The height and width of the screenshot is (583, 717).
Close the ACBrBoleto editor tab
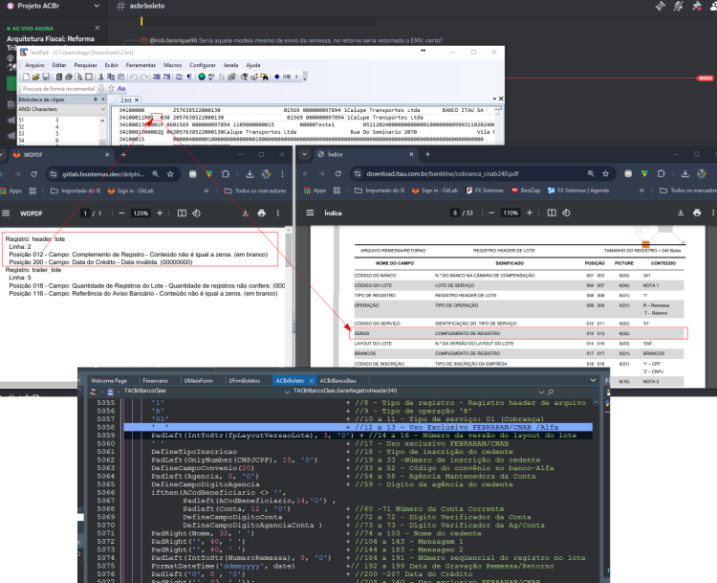pos(312,381)
